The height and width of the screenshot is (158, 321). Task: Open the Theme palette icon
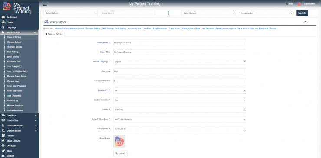(3, 22)
